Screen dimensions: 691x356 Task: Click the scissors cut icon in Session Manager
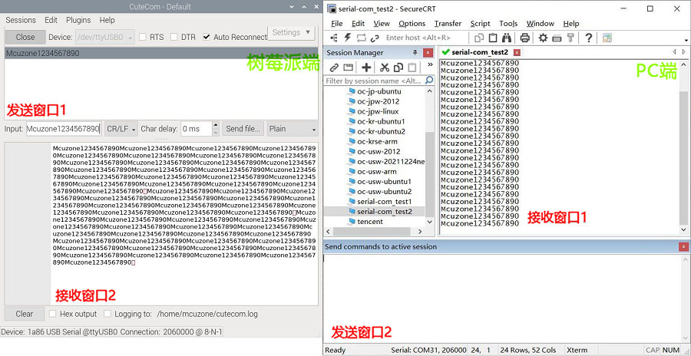(x=385, y=68)
